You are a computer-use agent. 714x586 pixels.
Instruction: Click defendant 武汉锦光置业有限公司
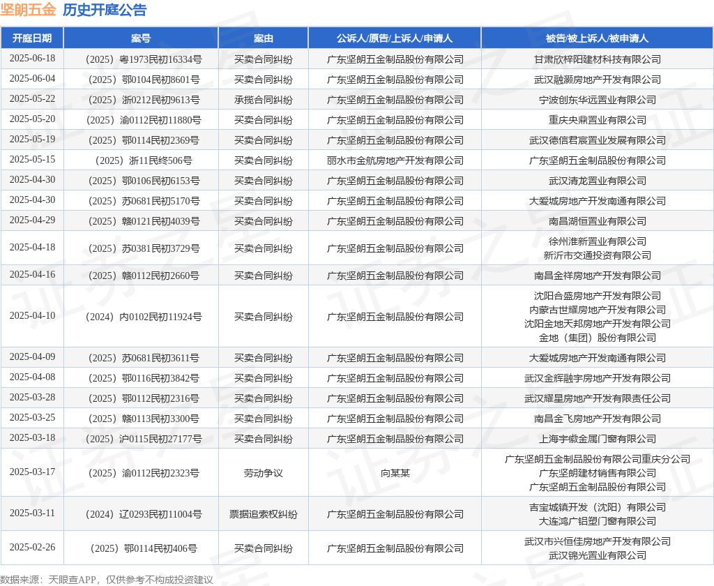(x=598, y=556)
